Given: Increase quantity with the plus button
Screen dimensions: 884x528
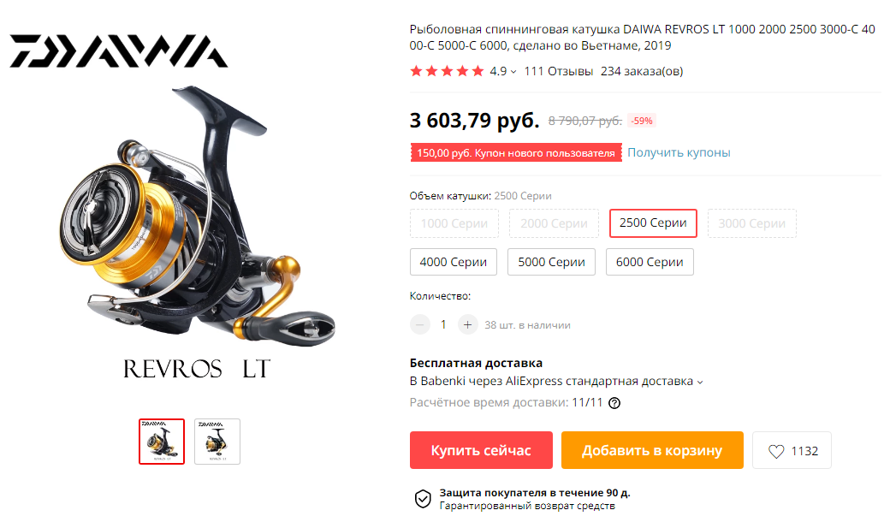Looking at the screenshot, I should (x=467, y=324).
